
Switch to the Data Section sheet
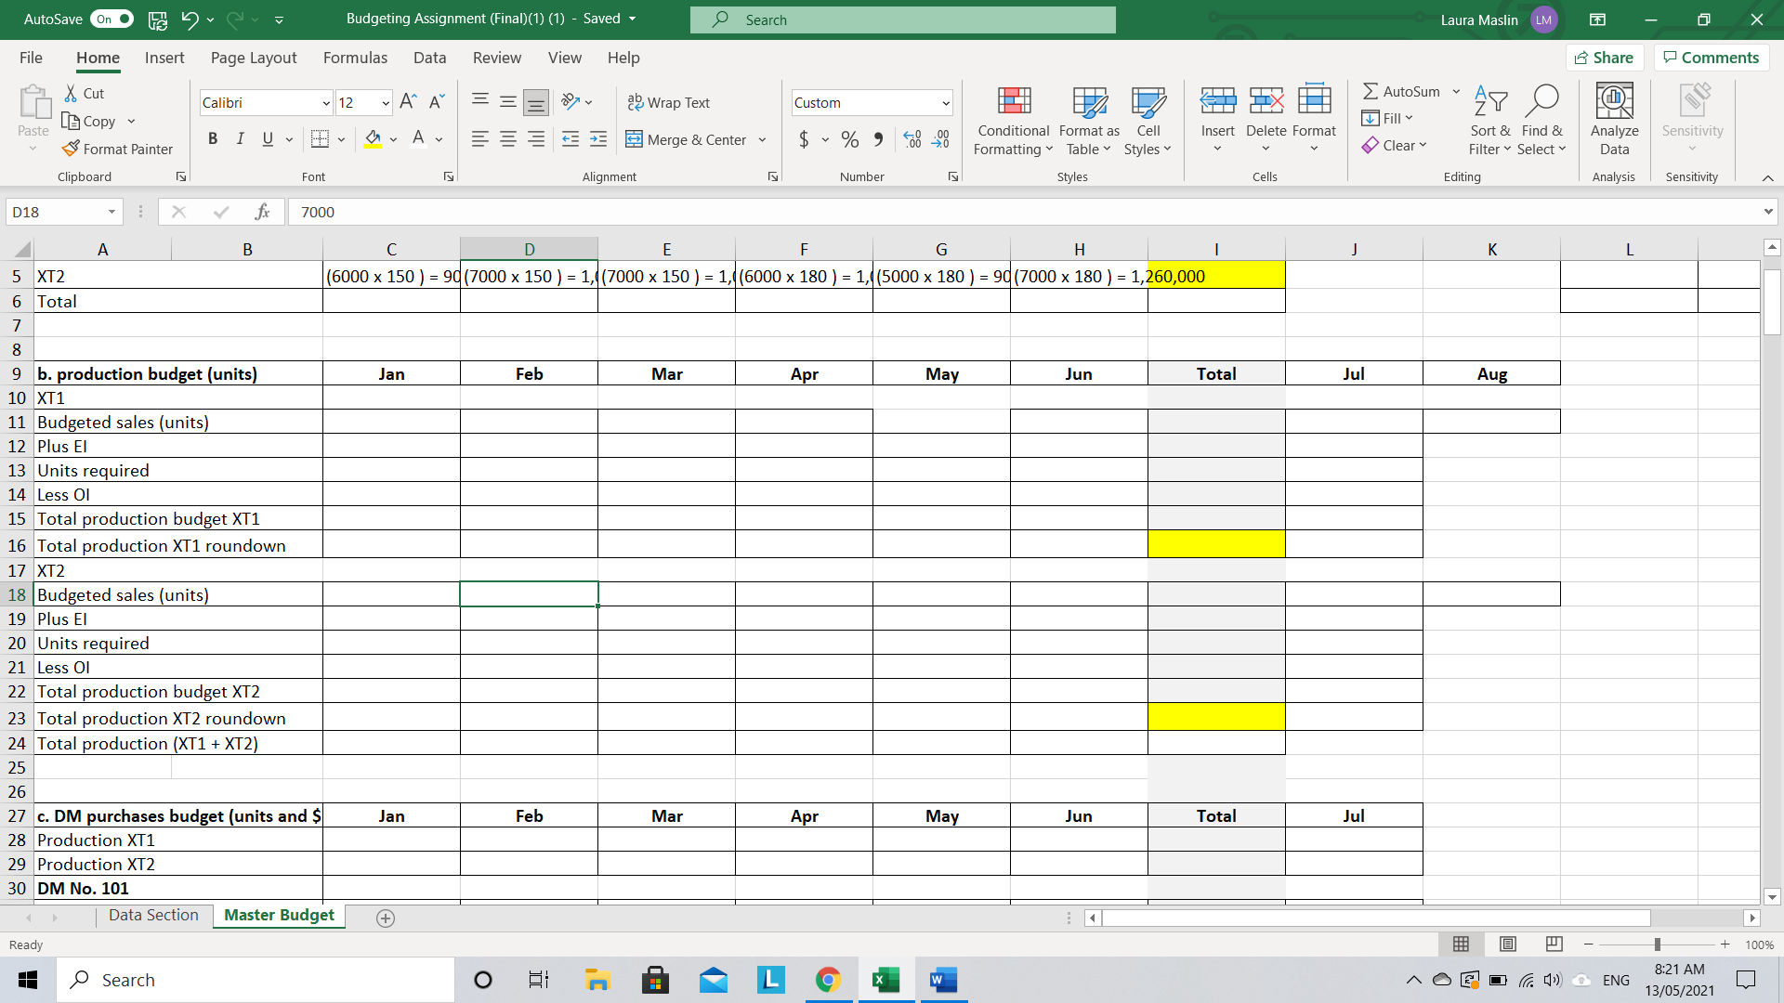tap(153, 916)
